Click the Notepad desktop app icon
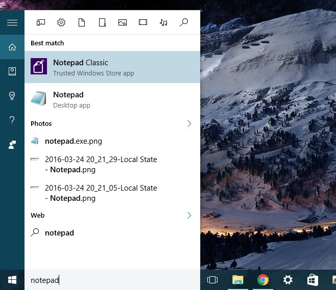Screen dimensions: 336x290 (x=39, y=98)
